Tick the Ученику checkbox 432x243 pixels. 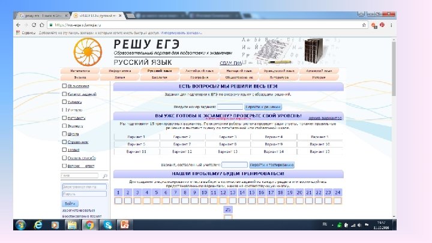64,102
